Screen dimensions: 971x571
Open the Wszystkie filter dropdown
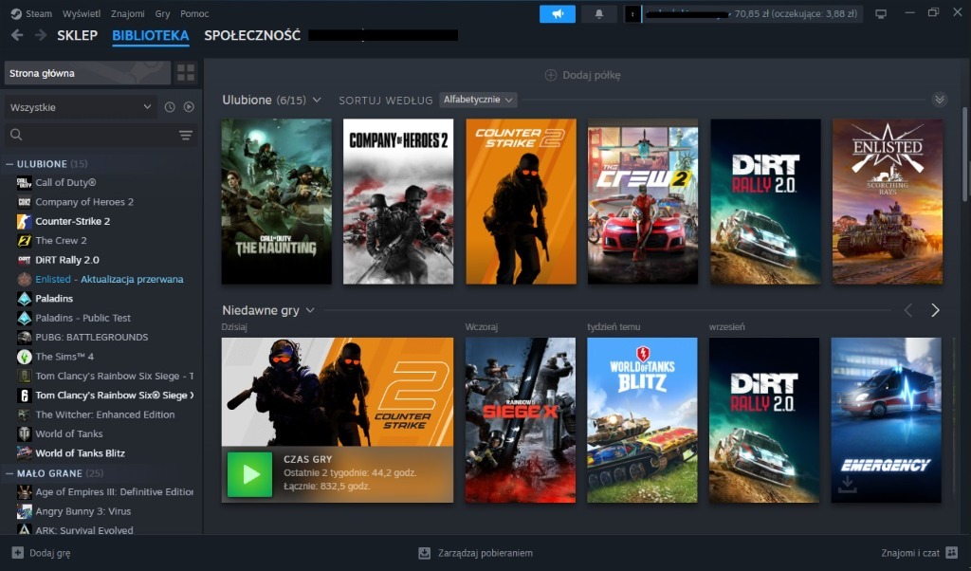tap(81, 107)
